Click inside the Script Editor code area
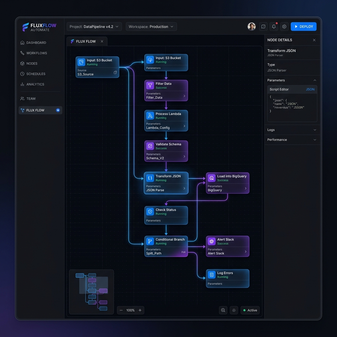Viewport: 337px width, 337px height. [x=292, y=108]
